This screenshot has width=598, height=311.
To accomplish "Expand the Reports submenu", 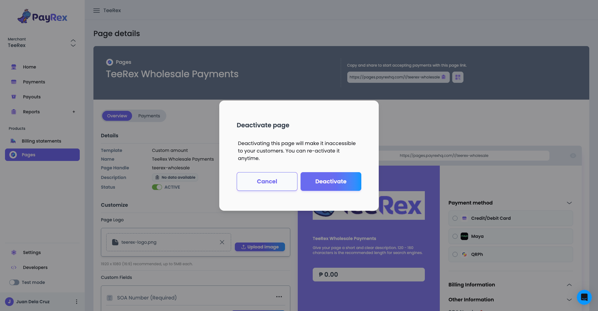I will (x=74, y=112).
